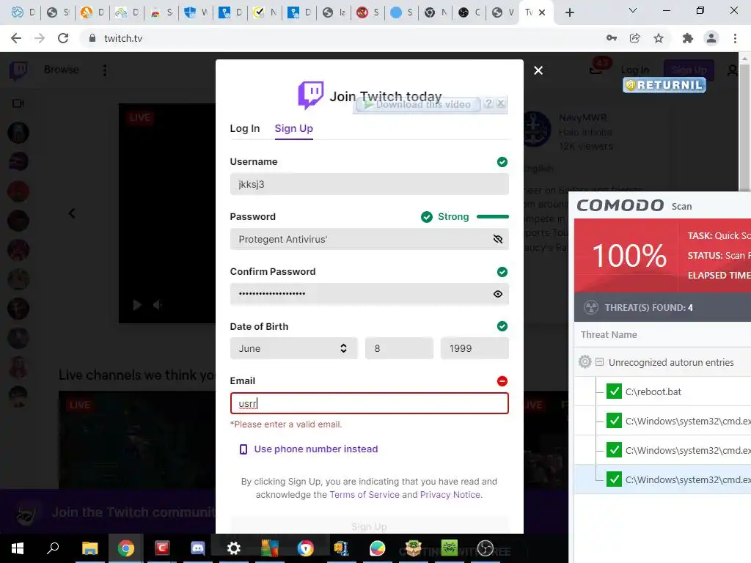
Task: Click NavyMWR channel name
Action: pos(582,118)
